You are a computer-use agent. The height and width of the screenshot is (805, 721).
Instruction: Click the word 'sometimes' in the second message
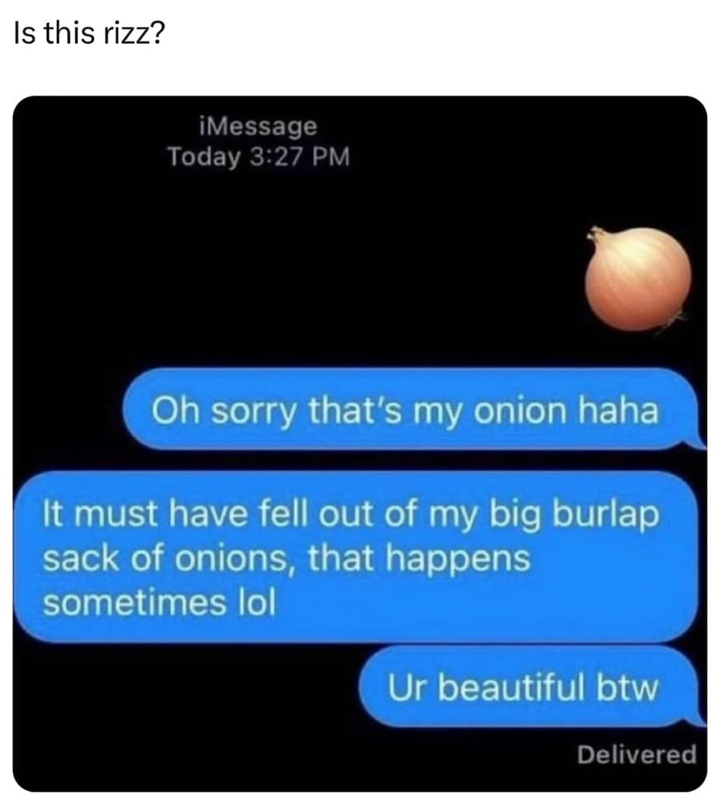134,602
